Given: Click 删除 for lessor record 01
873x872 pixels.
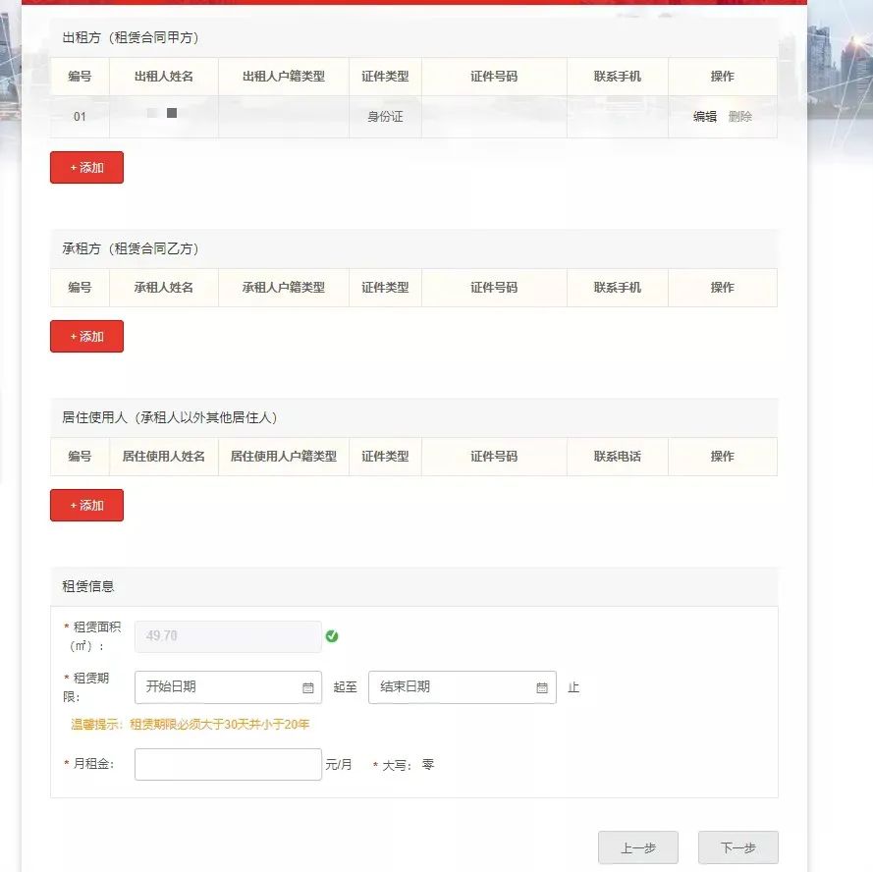Looking at the screenshot, I should coord(741,115).
